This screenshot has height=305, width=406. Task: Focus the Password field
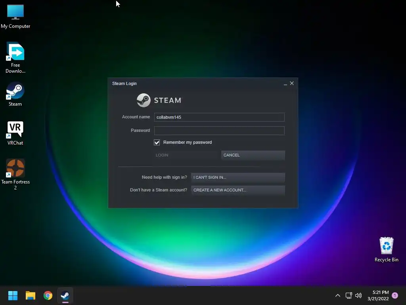tap(219, 130)
